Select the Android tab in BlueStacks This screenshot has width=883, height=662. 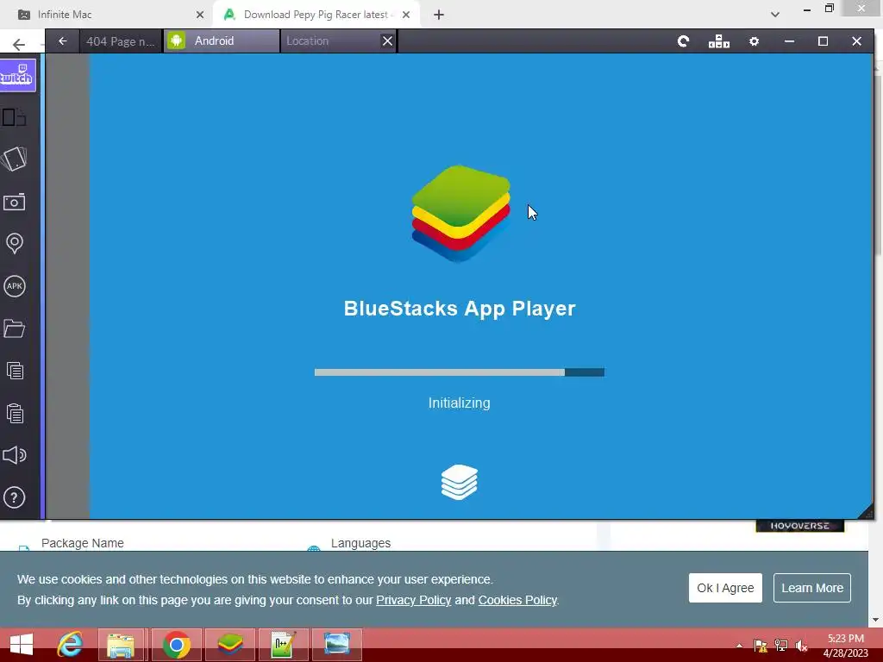[222, 41]
